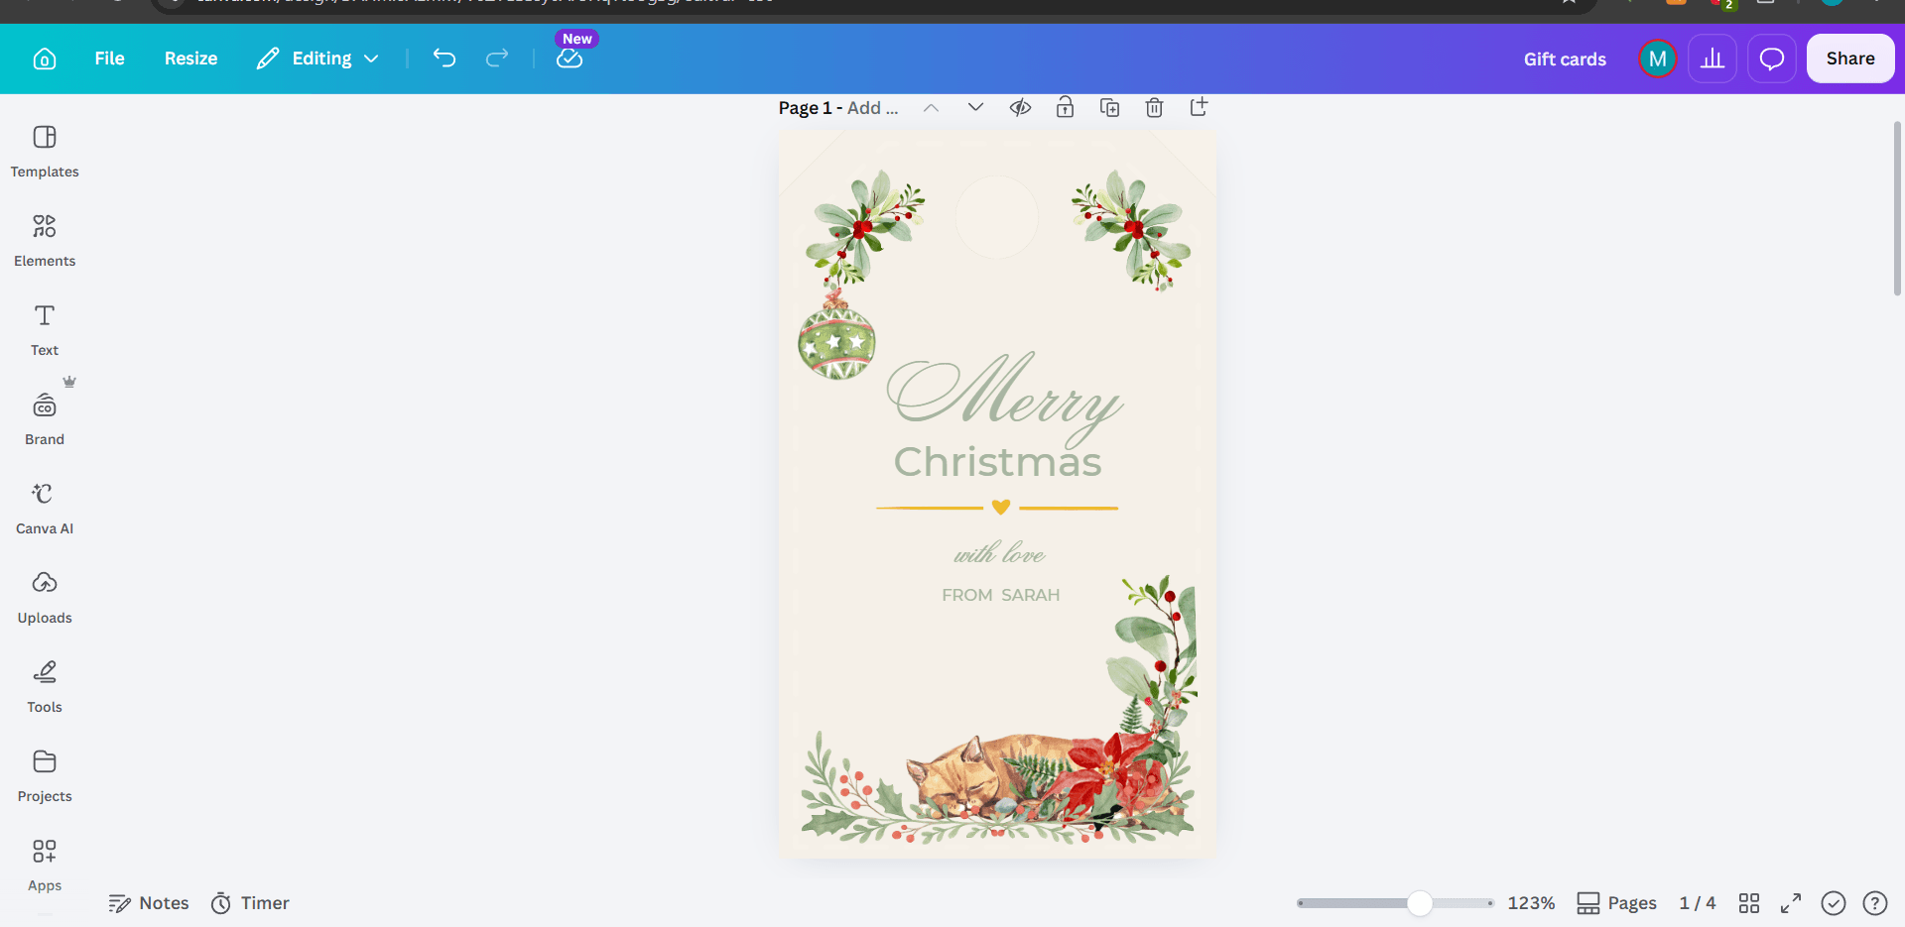
Task: Select the FROM SARAH text
Action: 1001,595
